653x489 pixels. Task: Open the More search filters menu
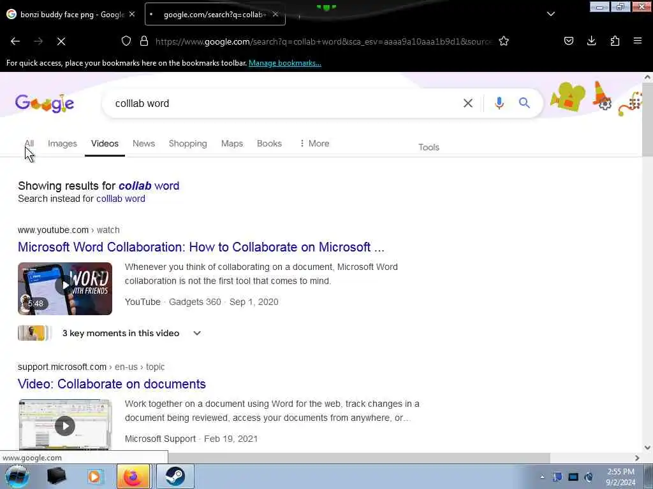point(314,143)
